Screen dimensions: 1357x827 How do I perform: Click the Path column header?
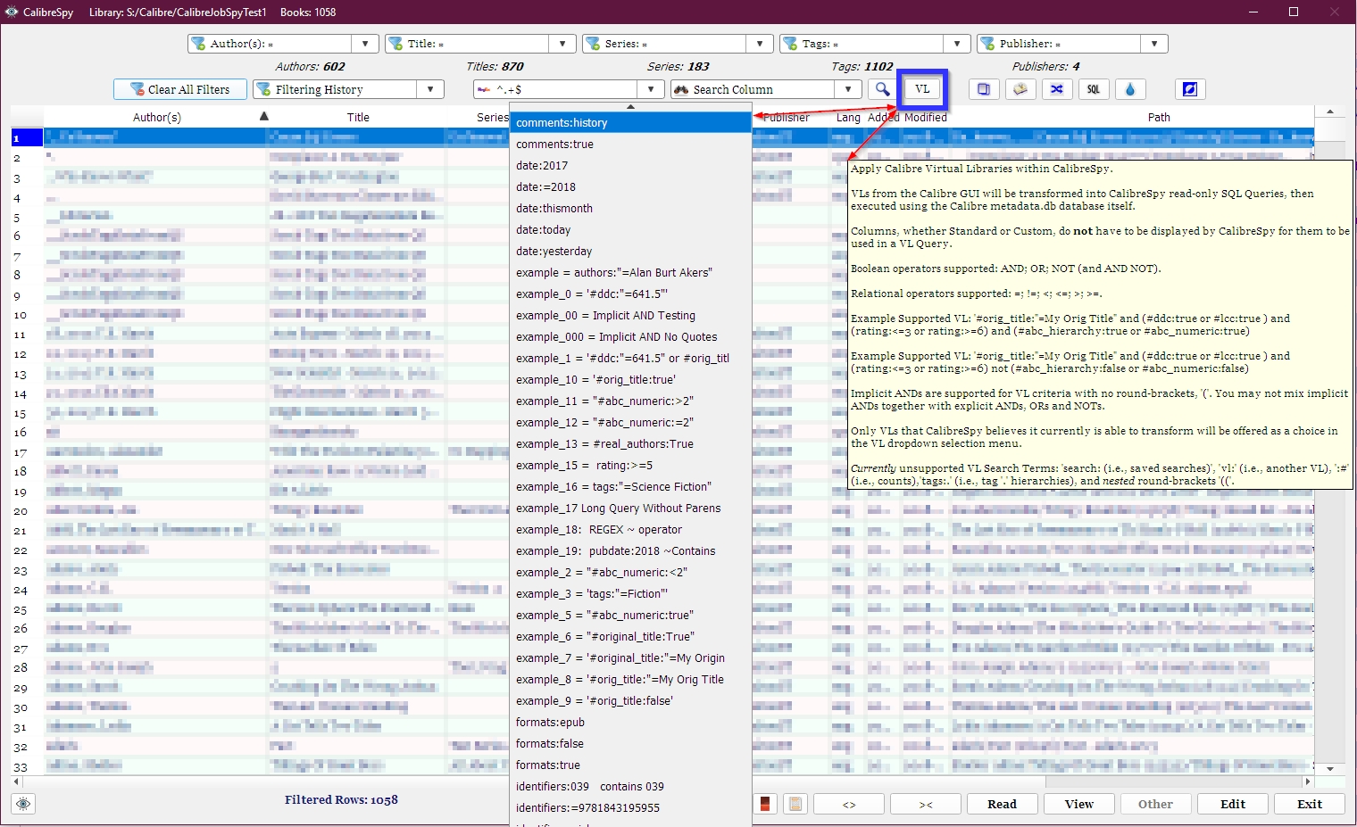1159,117
